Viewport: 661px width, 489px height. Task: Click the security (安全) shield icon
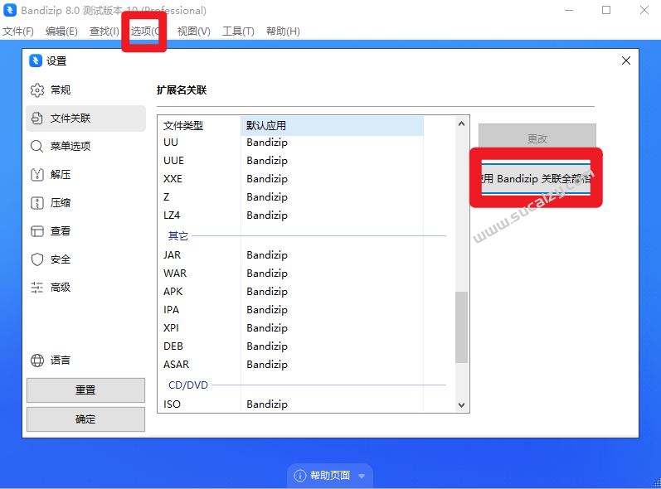37,259
